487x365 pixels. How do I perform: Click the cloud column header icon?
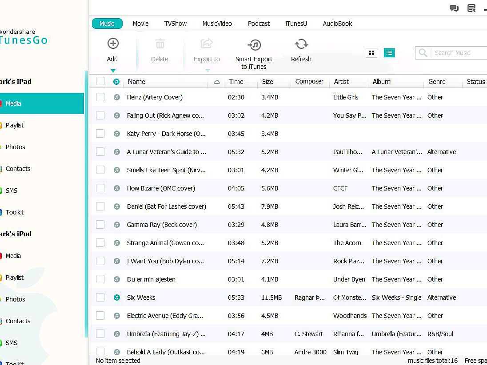pyautogui.click(x=217, y=82)
